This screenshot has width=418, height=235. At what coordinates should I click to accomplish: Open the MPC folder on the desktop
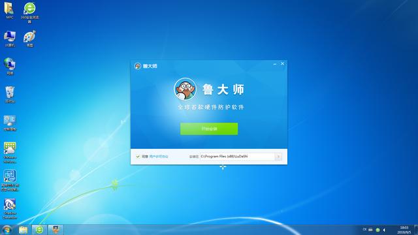(x=9, y=10)
